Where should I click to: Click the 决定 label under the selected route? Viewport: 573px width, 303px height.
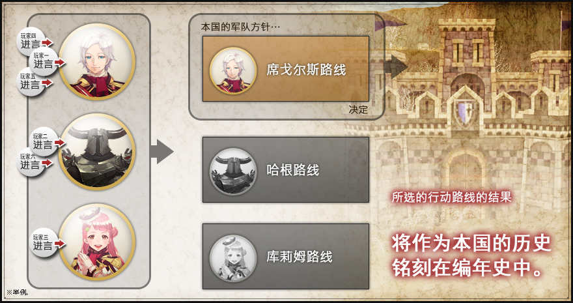coord(358,109)
